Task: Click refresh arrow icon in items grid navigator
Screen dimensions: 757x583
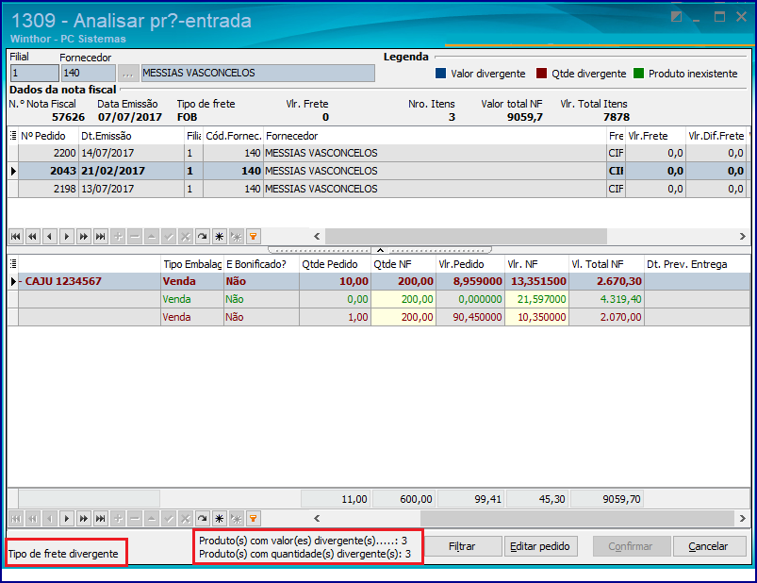Action: click(203, 518)
